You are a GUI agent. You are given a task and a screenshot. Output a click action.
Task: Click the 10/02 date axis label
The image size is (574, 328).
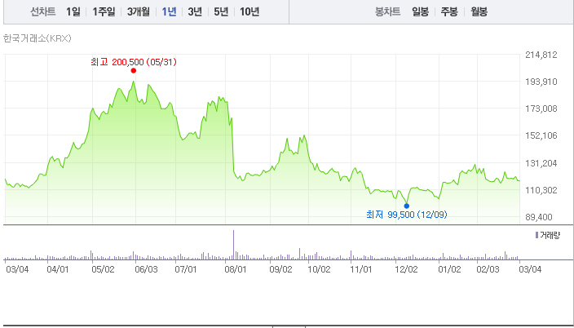[319, 269]
